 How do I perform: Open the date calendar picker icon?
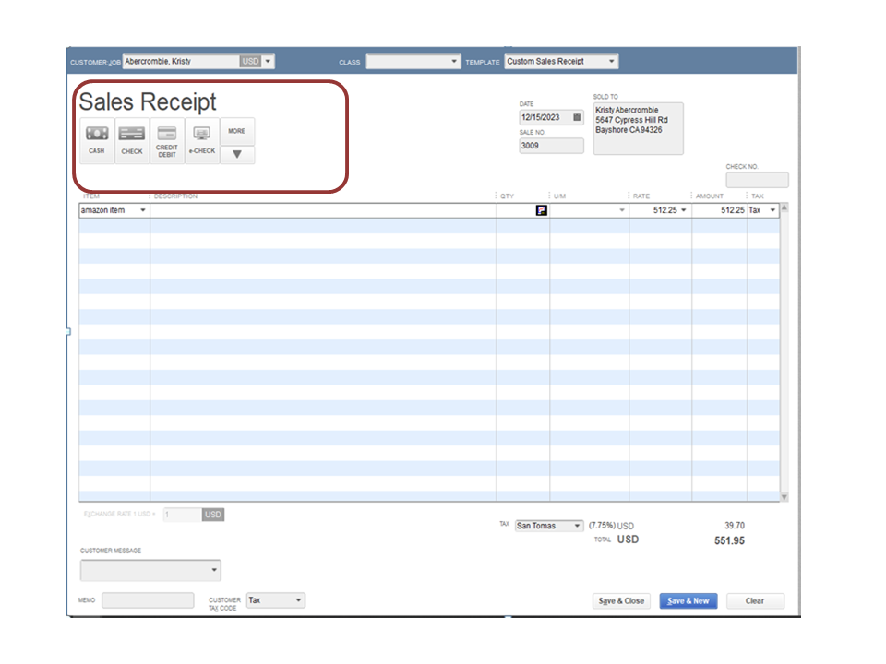[x=577, y=117]
